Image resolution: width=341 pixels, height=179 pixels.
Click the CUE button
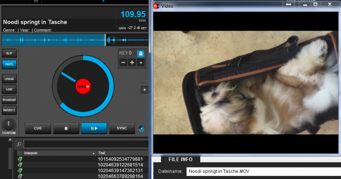pyautogui.click(x=38, y=128)
